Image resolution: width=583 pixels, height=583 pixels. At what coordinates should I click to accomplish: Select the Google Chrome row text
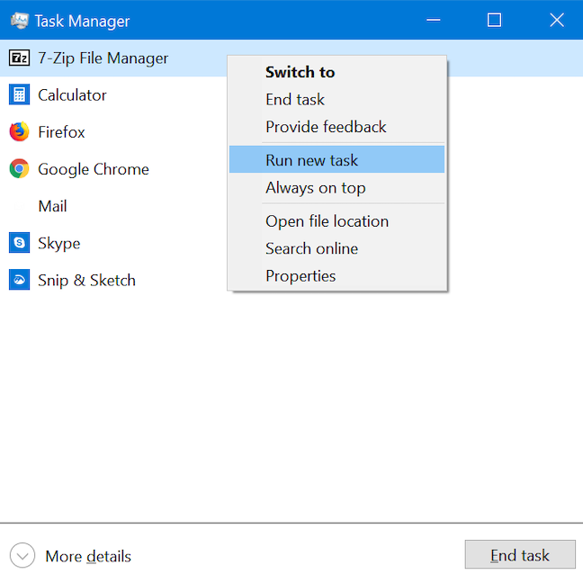94,169
